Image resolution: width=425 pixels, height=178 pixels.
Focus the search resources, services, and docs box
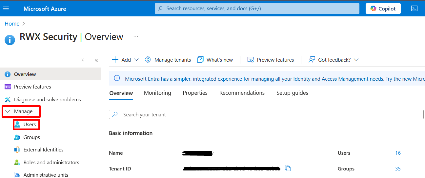click(x=257, y=9)
